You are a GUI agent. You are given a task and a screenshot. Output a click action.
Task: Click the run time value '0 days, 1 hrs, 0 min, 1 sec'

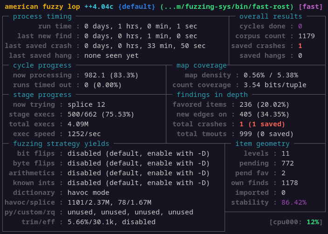coord(141,26)
